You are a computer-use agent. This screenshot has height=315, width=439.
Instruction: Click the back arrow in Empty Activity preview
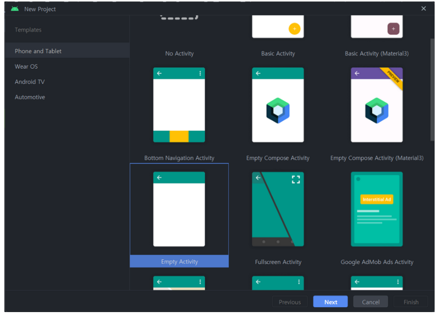(x=159, y=178)
